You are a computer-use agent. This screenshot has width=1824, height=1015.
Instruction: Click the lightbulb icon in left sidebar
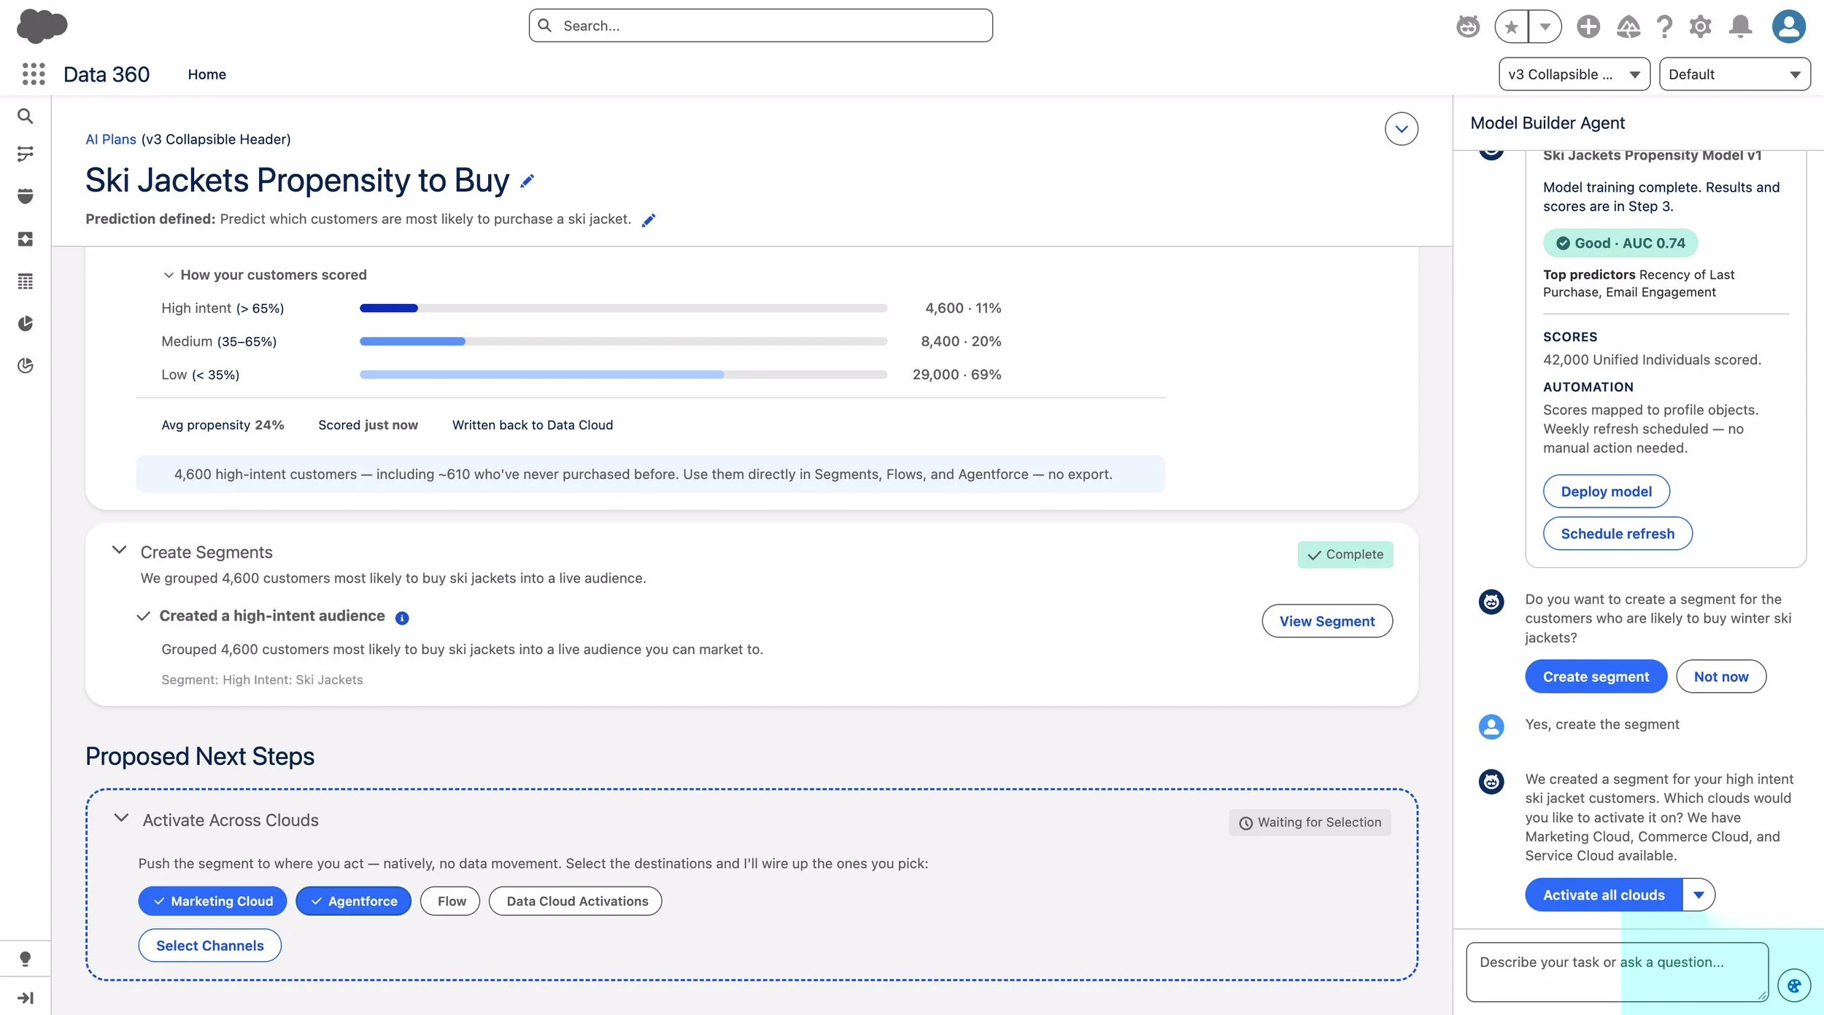pyautogui.click(x=26, y=959)
